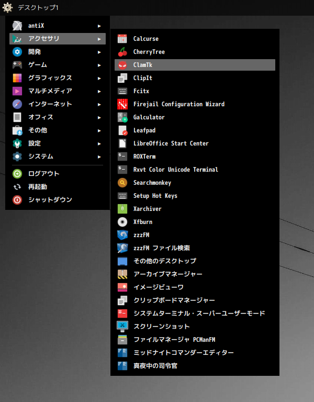The width and height of the screenshot is (314, 402).
Task: Click the Firejail Configuration Wizard icon
Action: tap(122, 104)
